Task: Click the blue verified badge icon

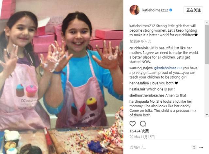Action: pyautogui.click(x=171, y=10)
